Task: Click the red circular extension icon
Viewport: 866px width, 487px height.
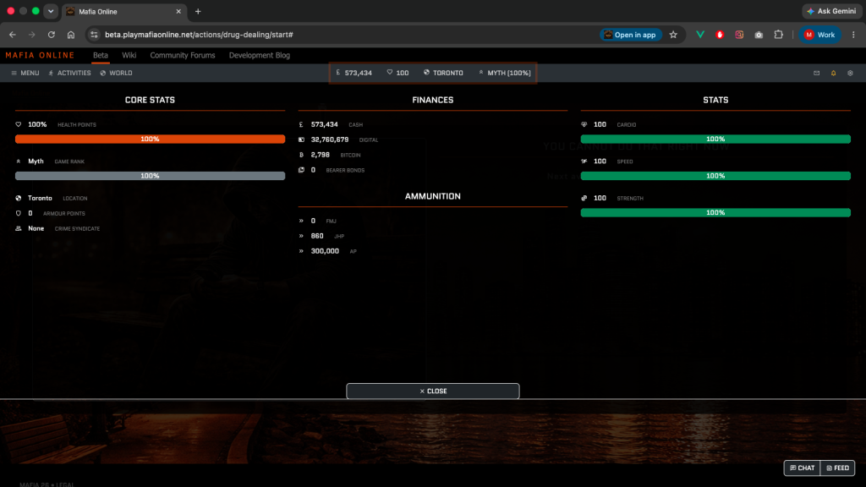Action: click(x=720, y=34)
